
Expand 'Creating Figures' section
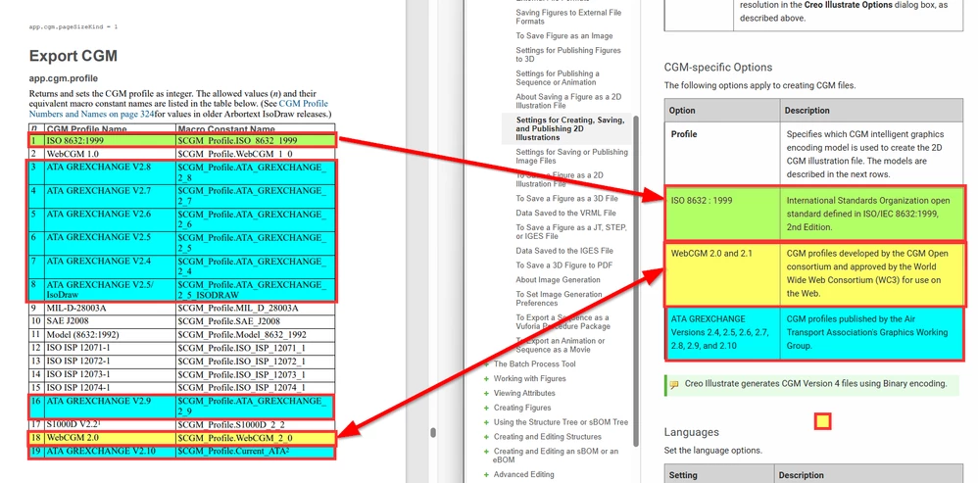[486, 408]
